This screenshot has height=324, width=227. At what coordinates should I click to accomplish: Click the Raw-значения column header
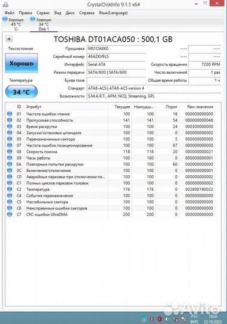200,107
